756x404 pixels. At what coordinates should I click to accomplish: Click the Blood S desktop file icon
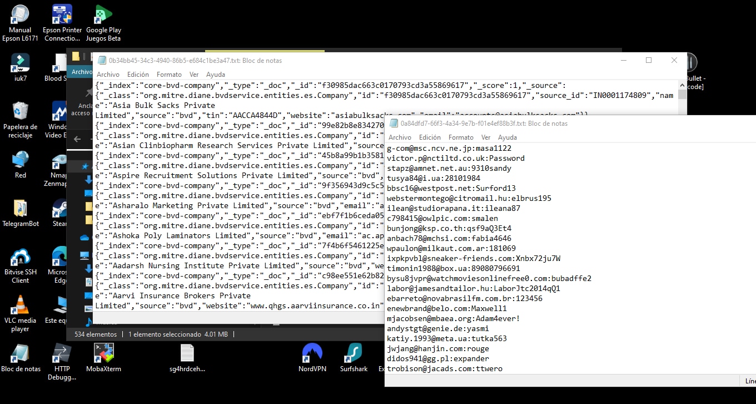pyautogui.click(x=56, y=67)
